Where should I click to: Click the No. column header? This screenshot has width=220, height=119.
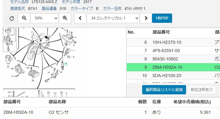(x=131, y=32)
